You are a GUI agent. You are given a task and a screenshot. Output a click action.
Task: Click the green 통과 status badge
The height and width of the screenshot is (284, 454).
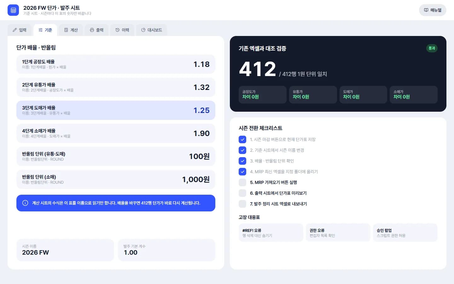click(432, 48)
